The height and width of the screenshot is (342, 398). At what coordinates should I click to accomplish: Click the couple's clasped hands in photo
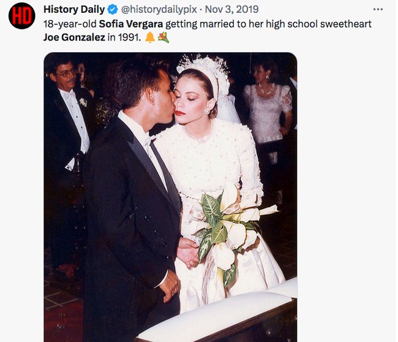click(187, 251)
